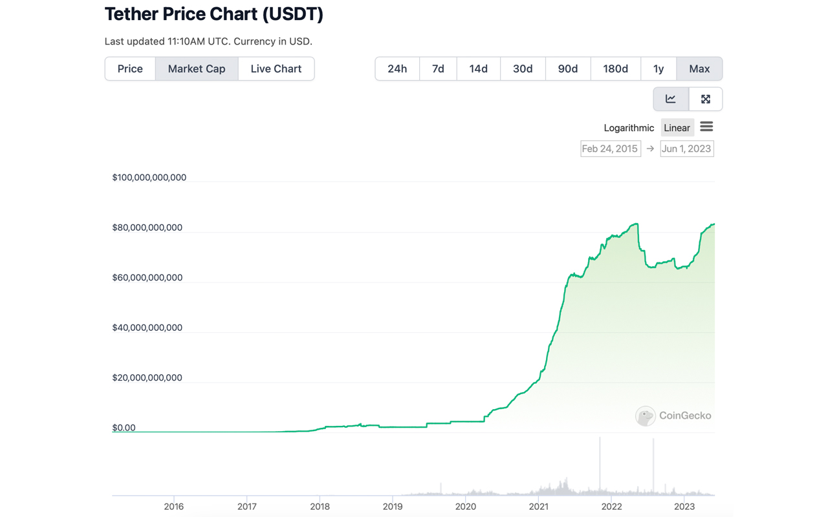828x517 pixels.
Task: Click the $40,000,000,000 axis label
Action: pos(147,328)
